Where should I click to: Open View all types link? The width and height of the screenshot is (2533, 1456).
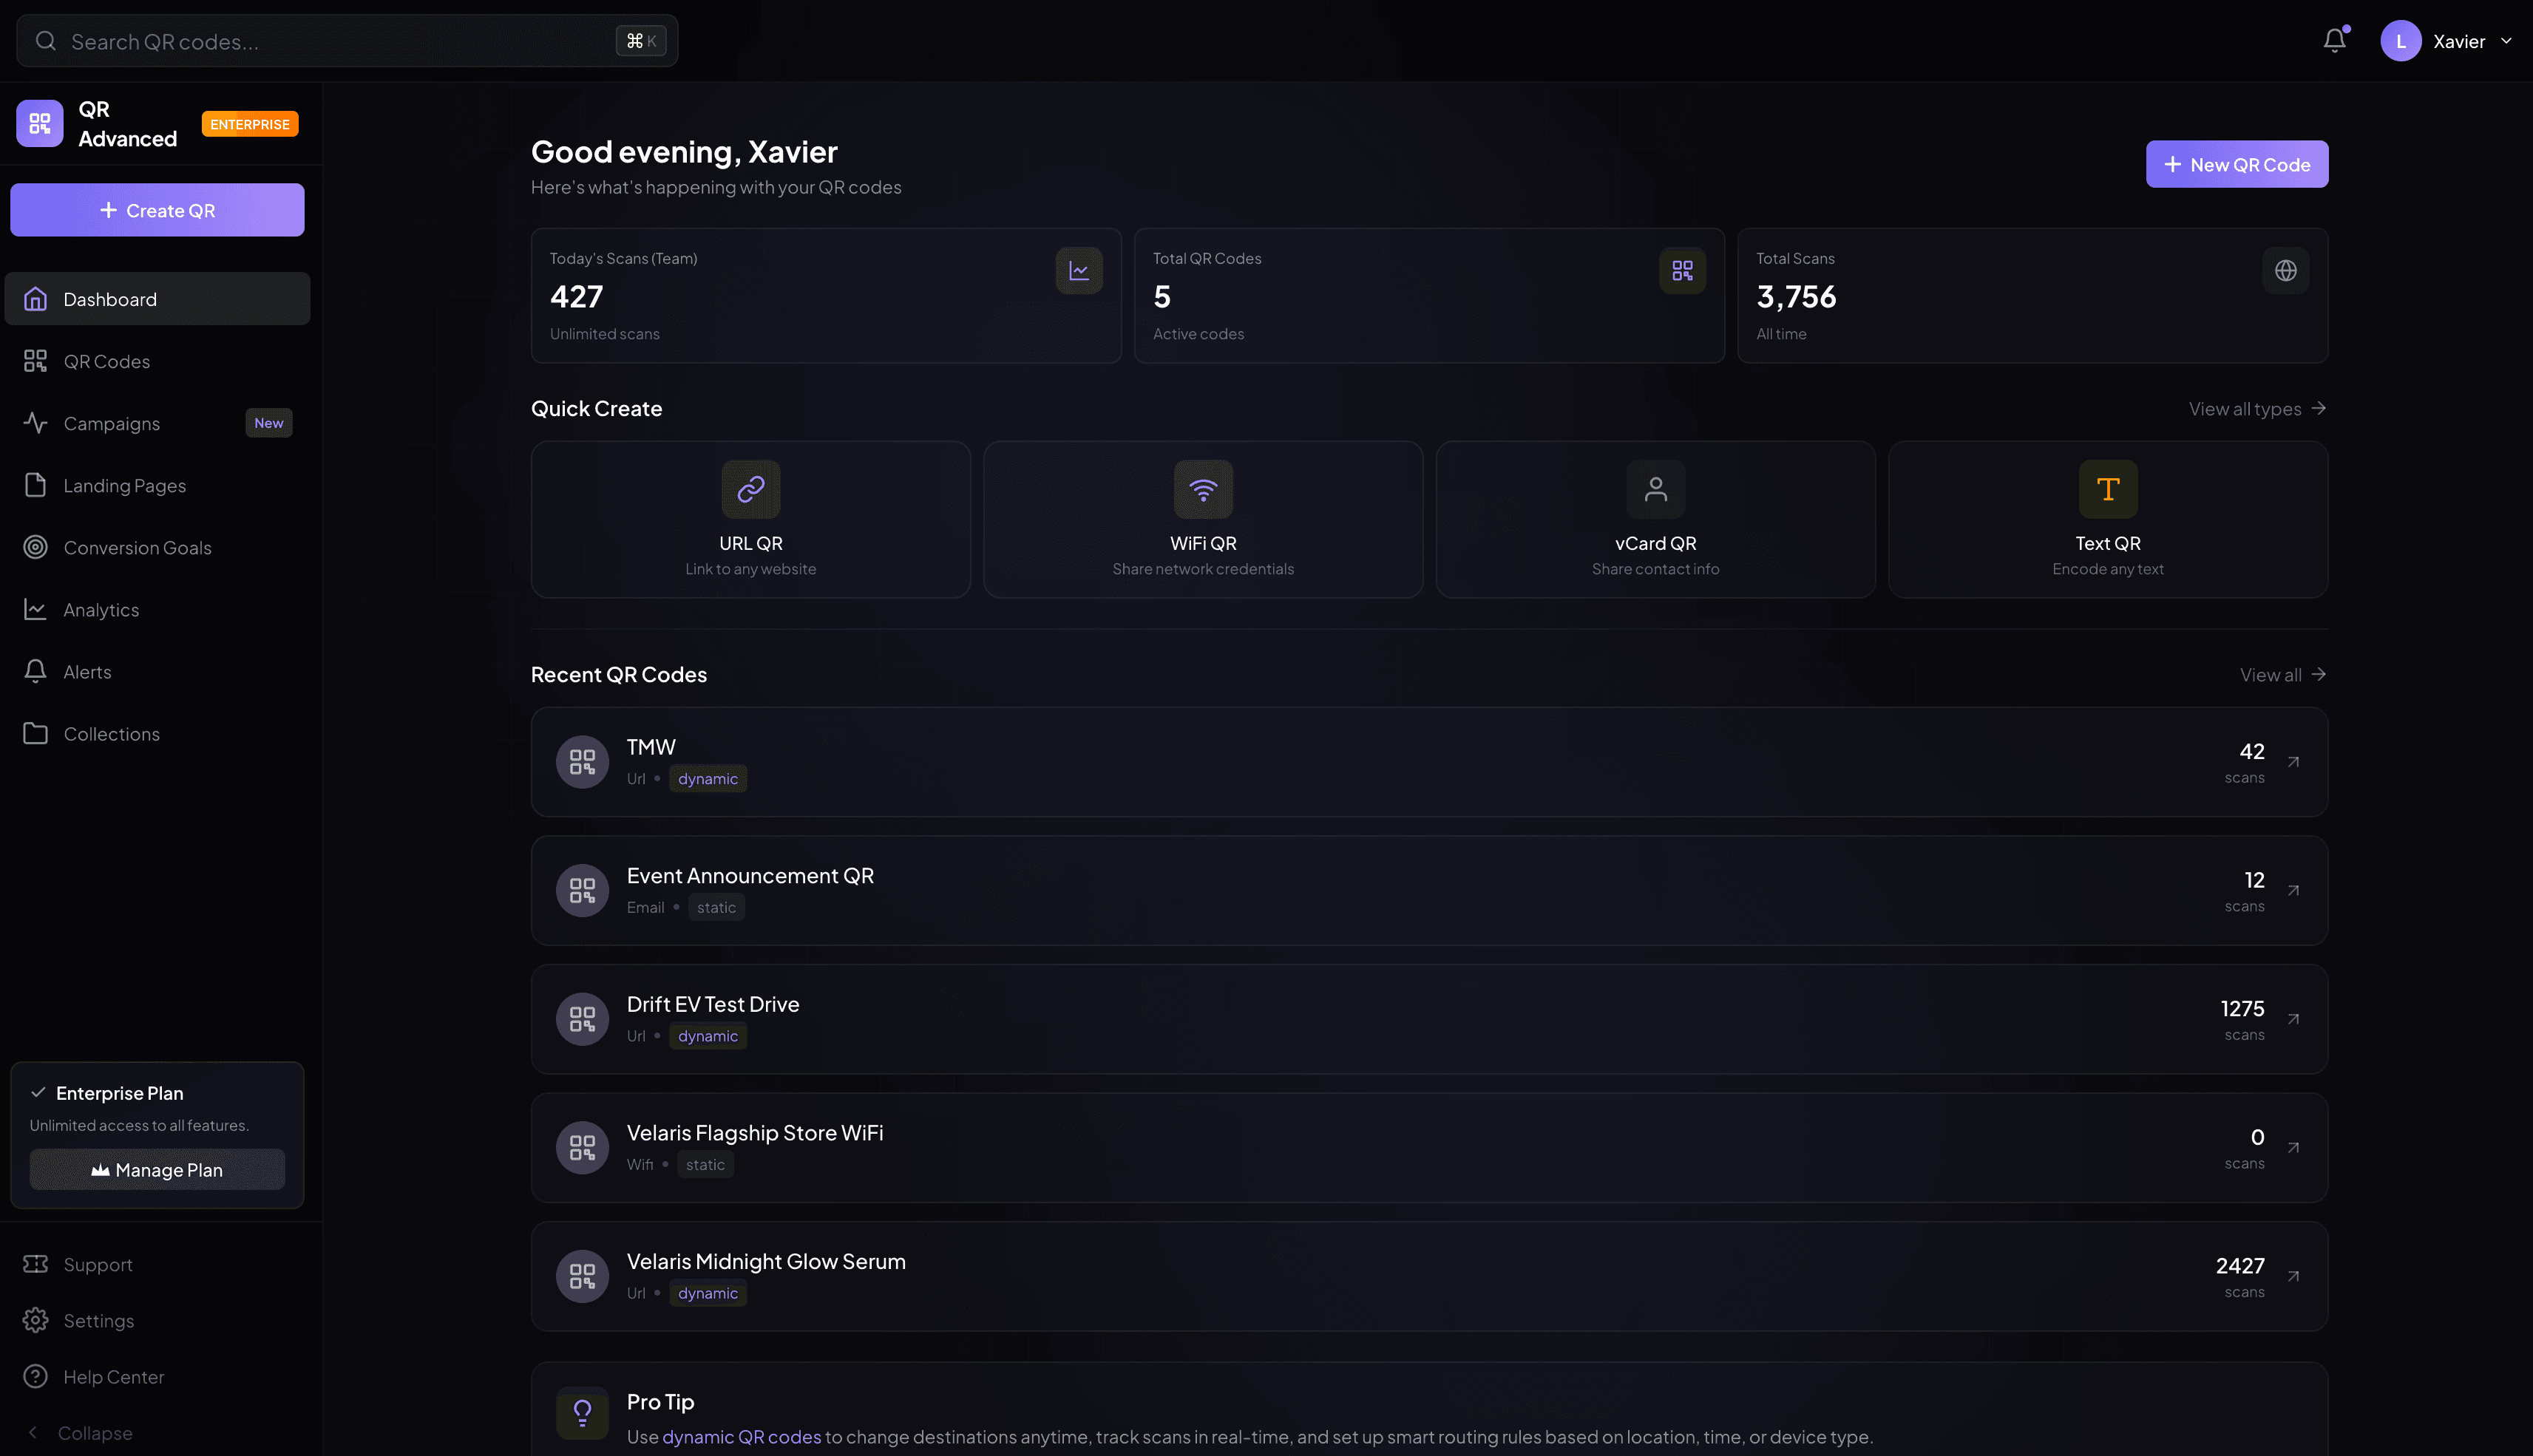2257,409
